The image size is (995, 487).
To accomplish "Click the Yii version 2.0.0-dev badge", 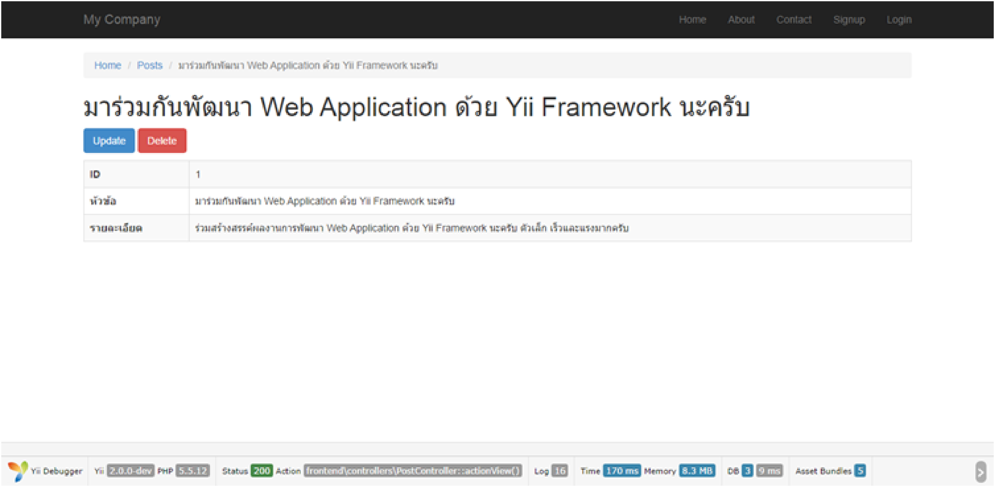I will [x=130, y=471].
